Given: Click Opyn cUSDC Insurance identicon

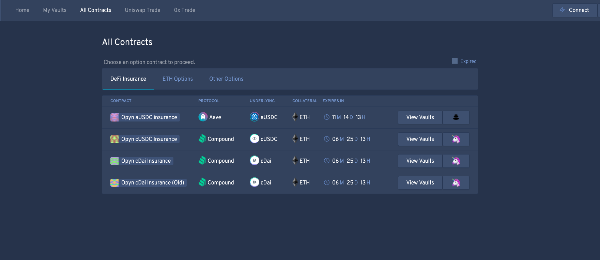Looking at the screenshot, I should 114,139.
